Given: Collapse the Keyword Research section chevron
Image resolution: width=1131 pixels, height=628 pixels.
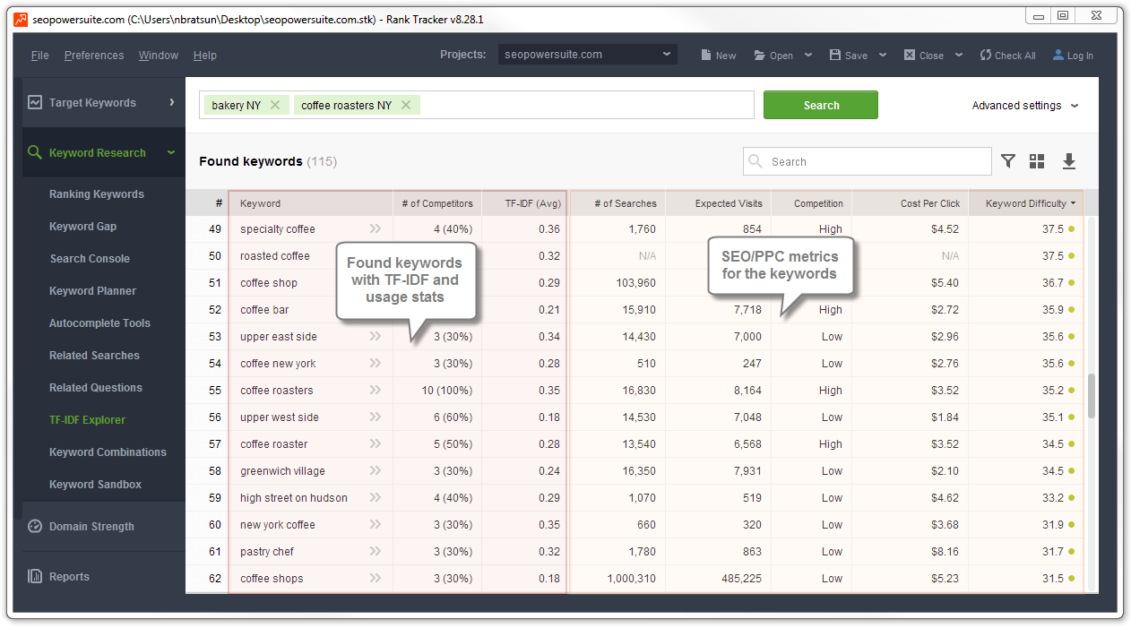Looking at the screenshot, I should coord(171,152).
